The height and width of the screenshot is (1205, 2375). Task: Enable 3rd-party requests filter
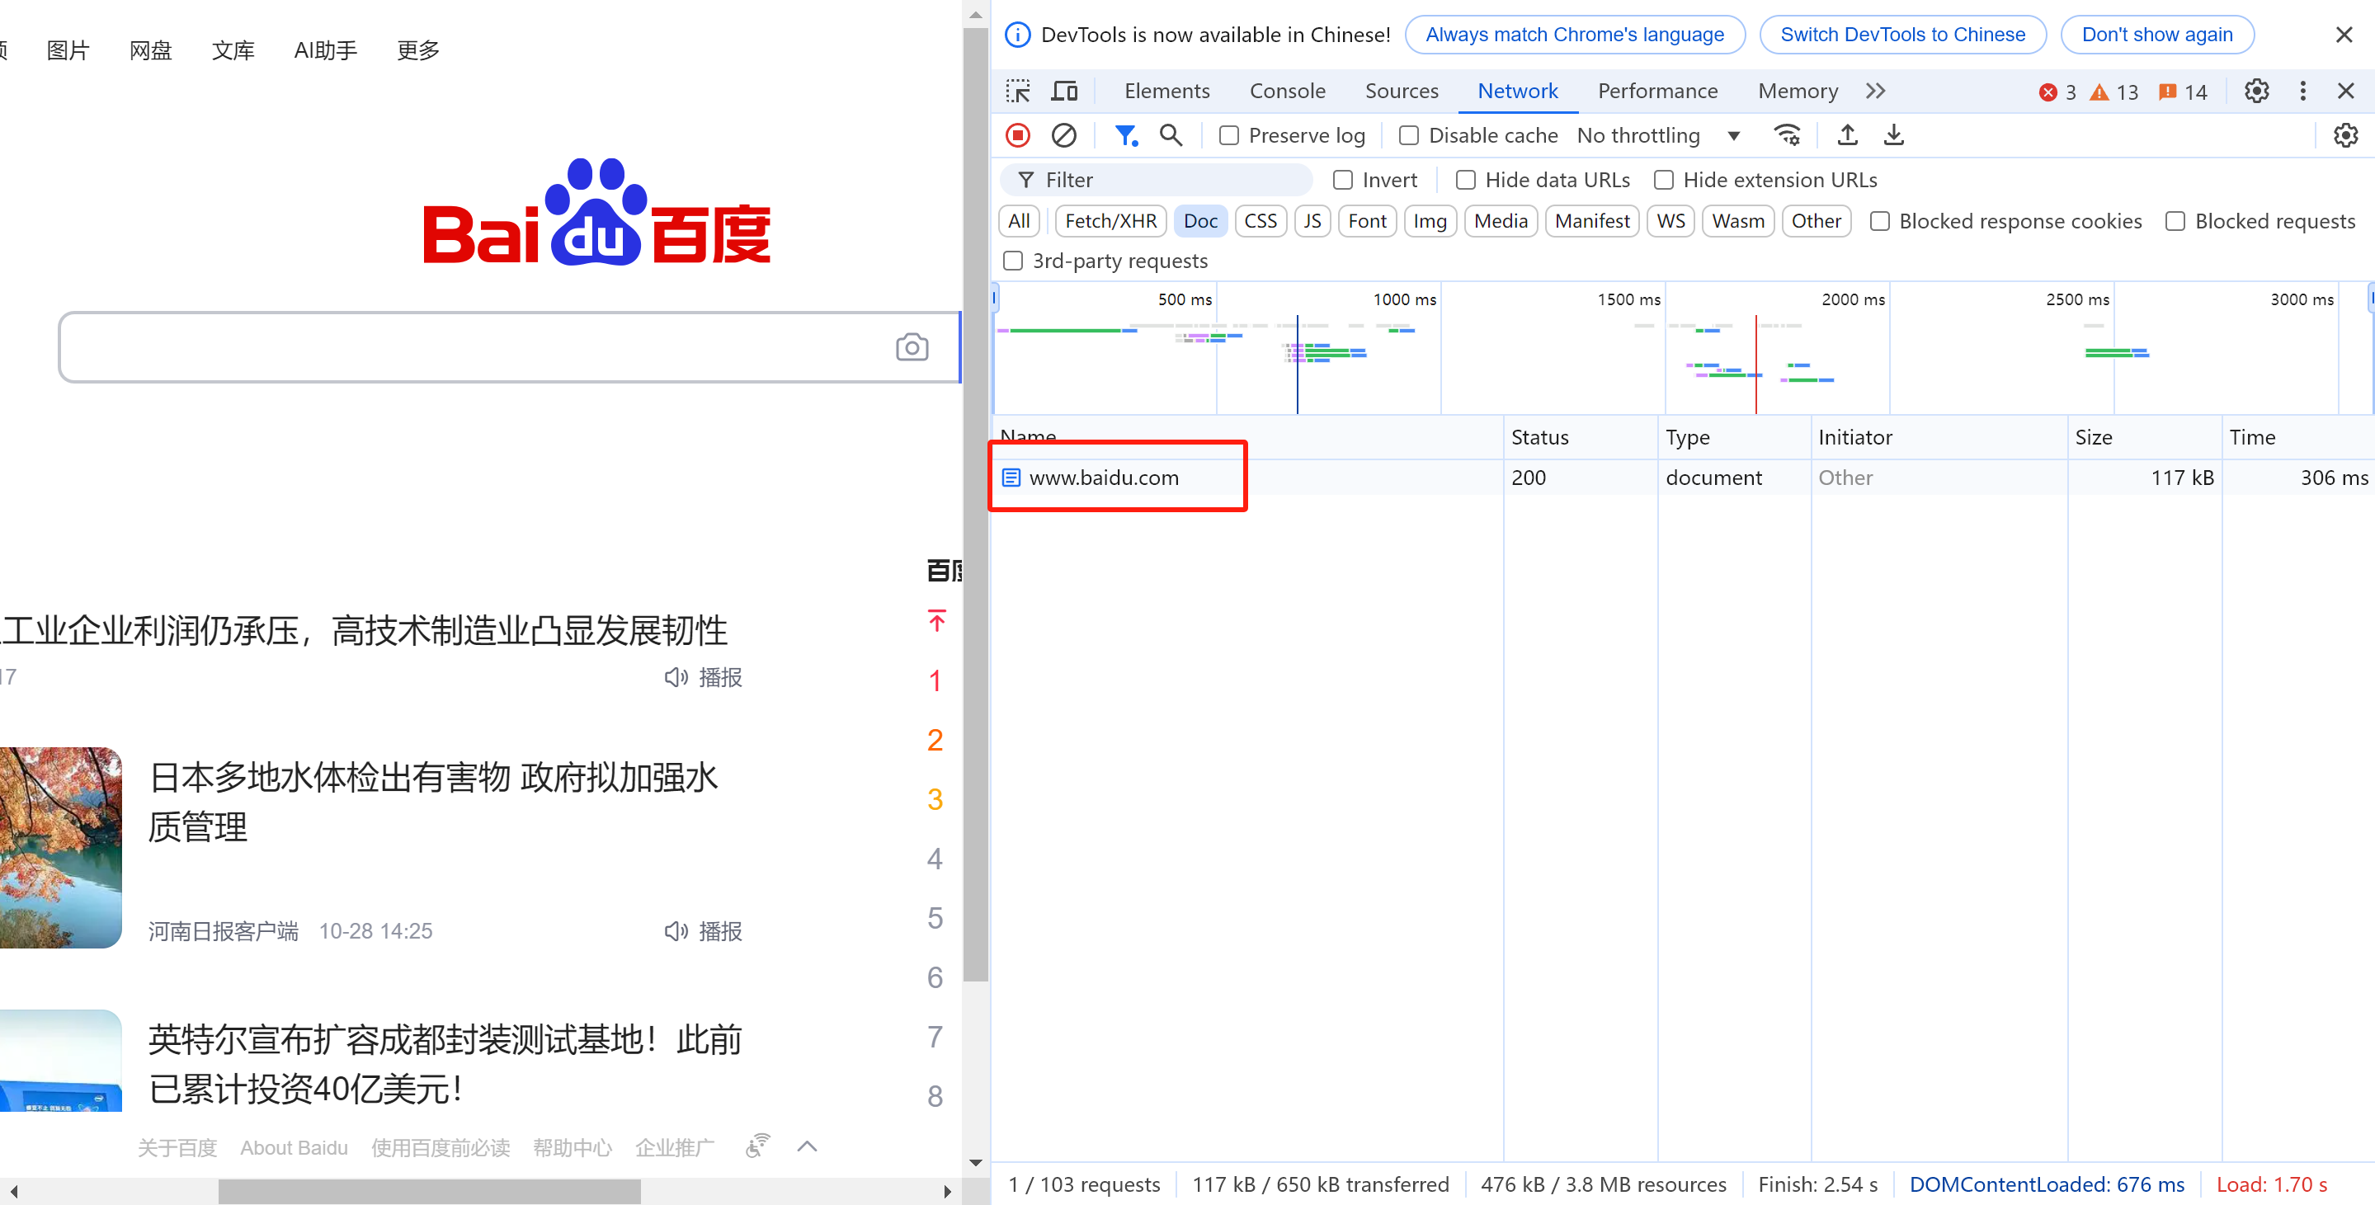(1012, 261)
